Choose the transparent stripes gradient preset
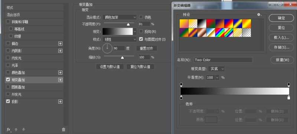The width and height of the screenshot is (297, 134). (x=238, y=33)
